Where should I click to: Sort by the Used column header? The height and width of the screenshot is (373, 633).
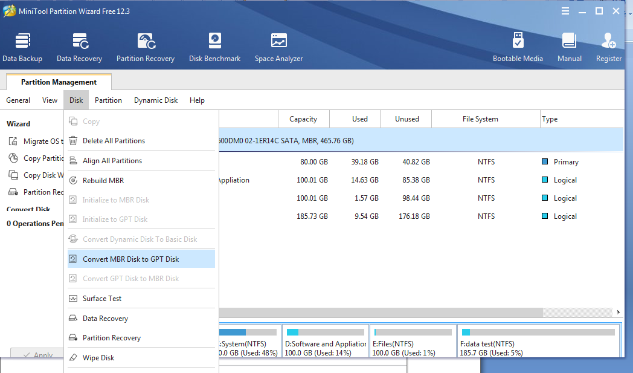pyautogui.click(x=355, y=119)
